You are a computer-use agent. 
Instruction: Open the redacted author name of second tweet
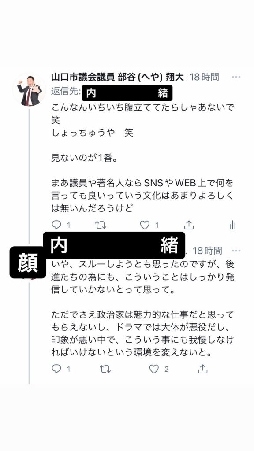tap(114, 245)
